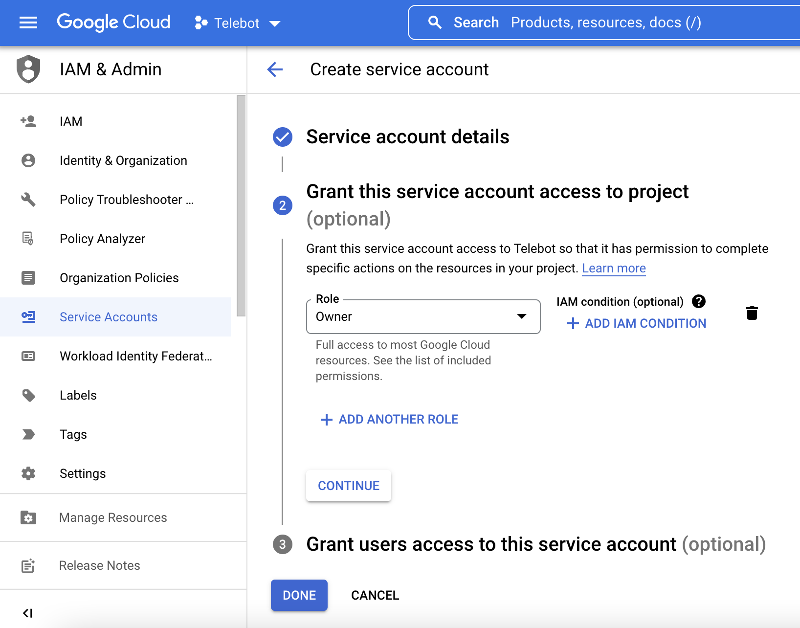Click the blue DONE button
This screenshot has width=800, height=628.
[x=299, y=595]
